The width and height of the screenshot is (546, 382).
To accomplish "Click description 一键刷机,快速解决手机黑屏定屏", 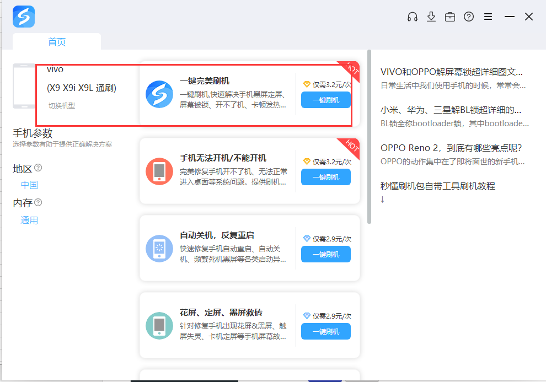I will (x=233, y=100).
